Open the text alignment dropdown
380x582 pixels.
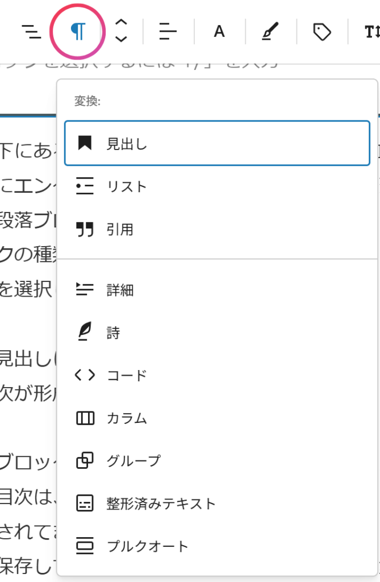pos(168,32)
